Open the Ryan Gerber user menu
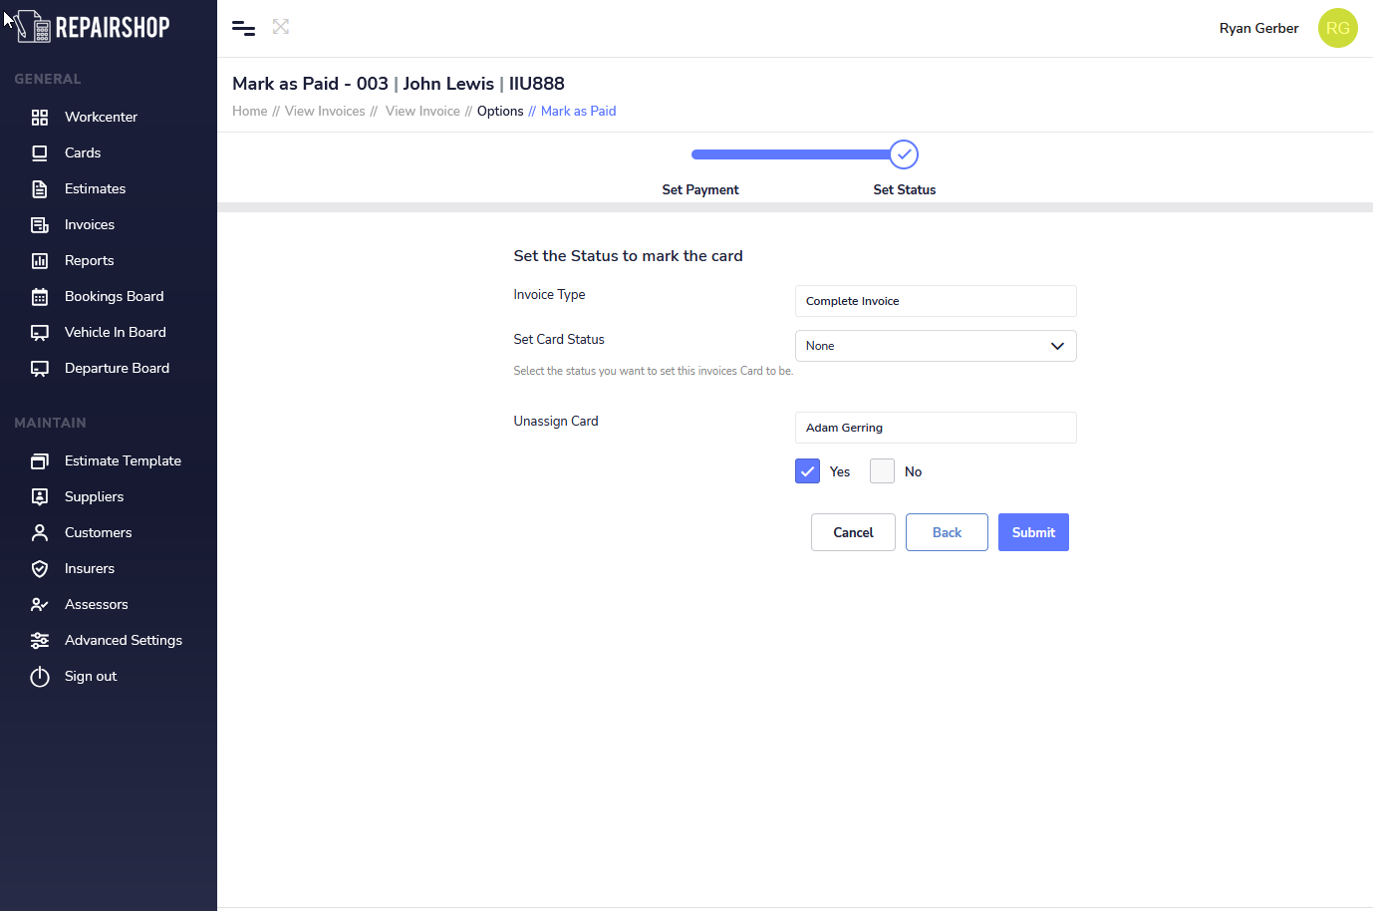The height and width of the screenshot is (911, 1374). (x=1258, y=28)
